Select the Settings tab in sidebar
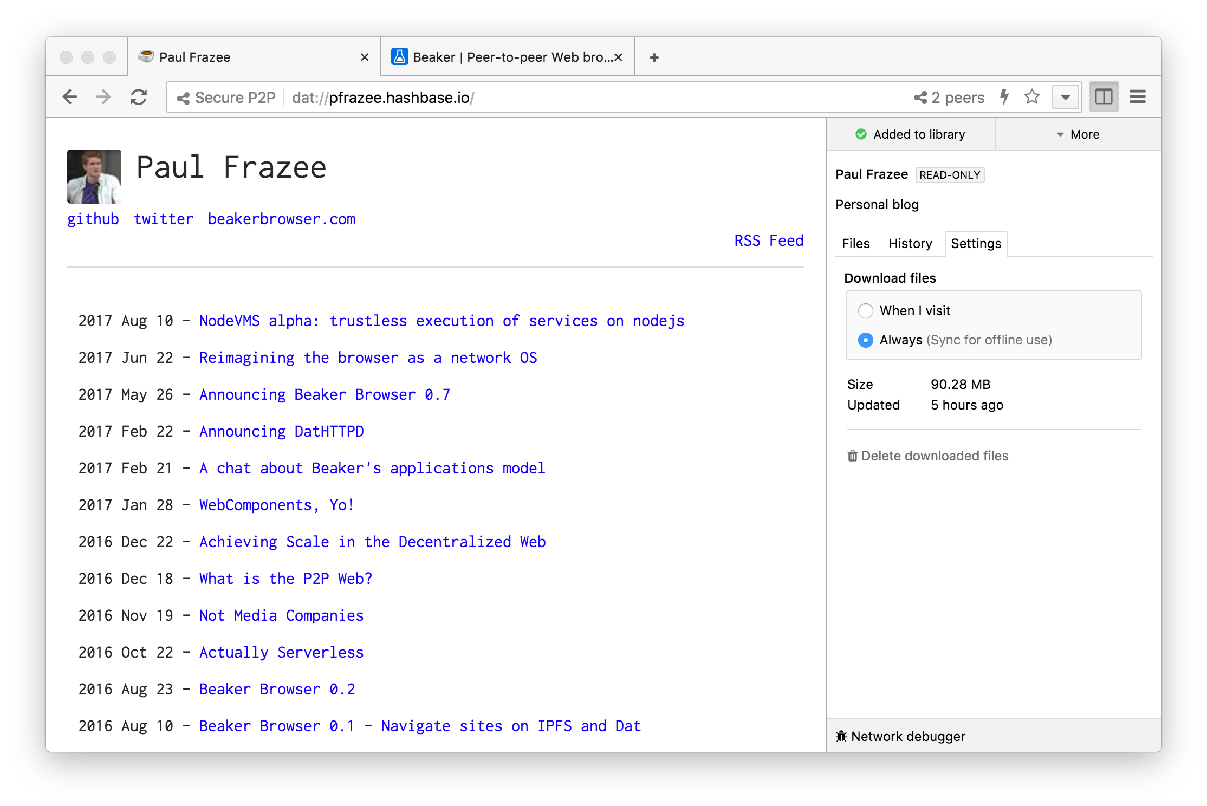Screen dimensions: 1207x806 pyautogui.click(x=976, y=244)
